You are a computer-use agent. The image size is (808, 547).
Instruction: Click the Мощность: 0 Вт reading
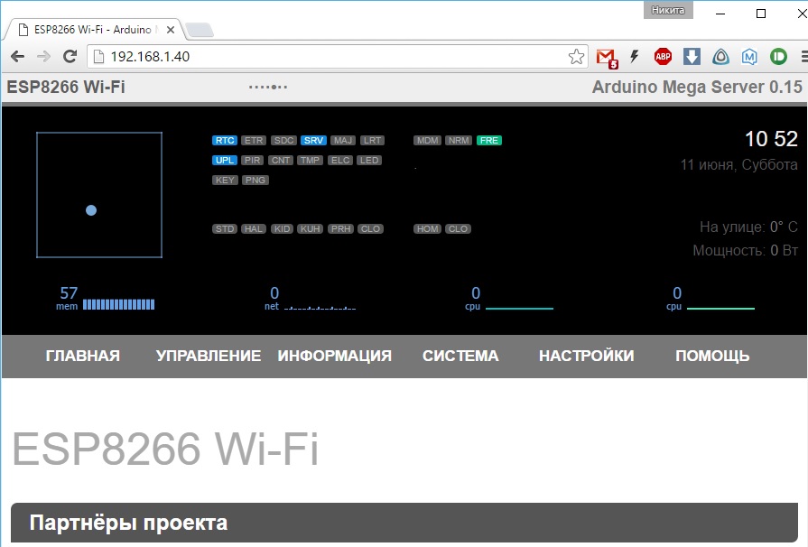[x=745, y=250]
